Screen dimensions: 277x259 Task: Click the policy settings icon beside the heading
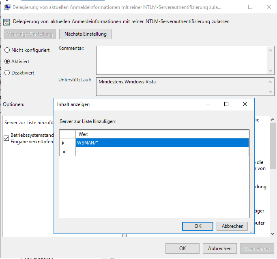(6, 22)
